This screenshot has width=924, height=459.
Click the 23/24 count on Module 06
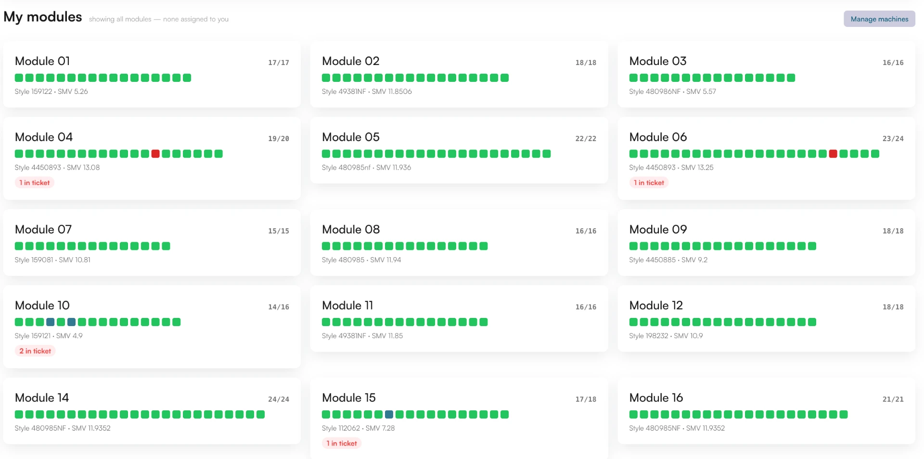893,139
